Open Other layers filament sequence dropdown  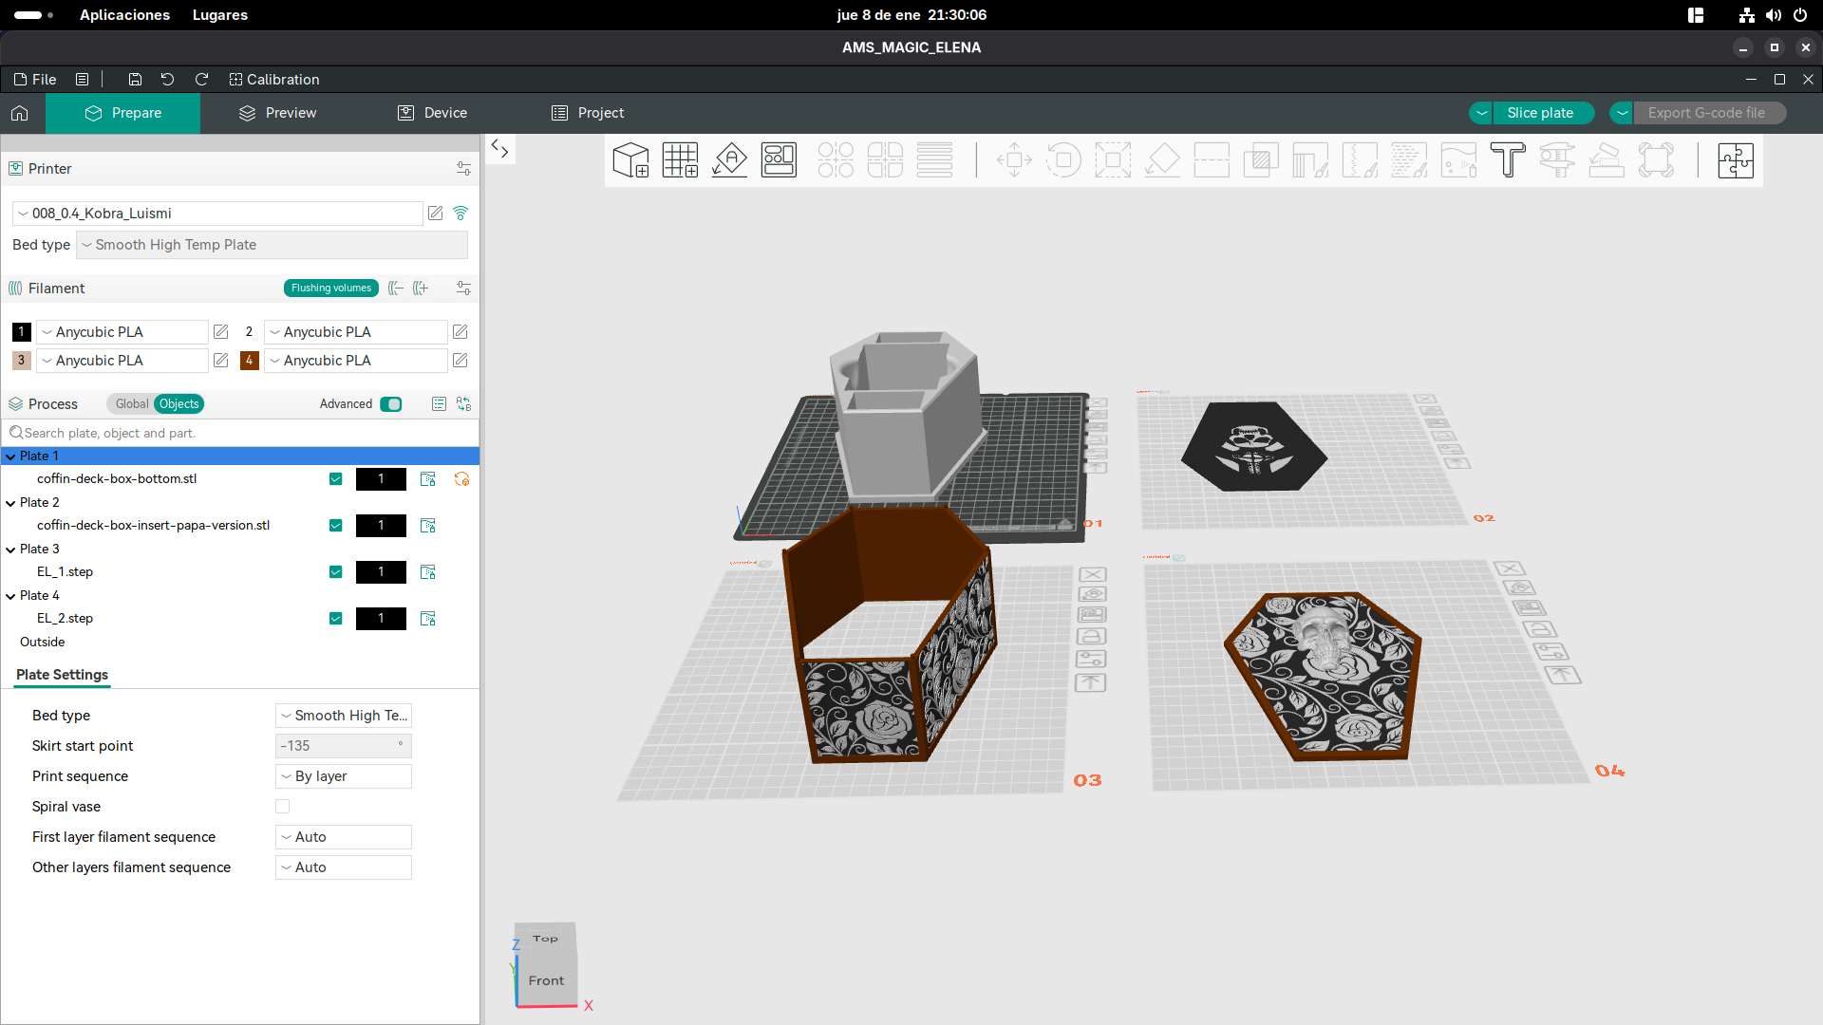(344, 867)
